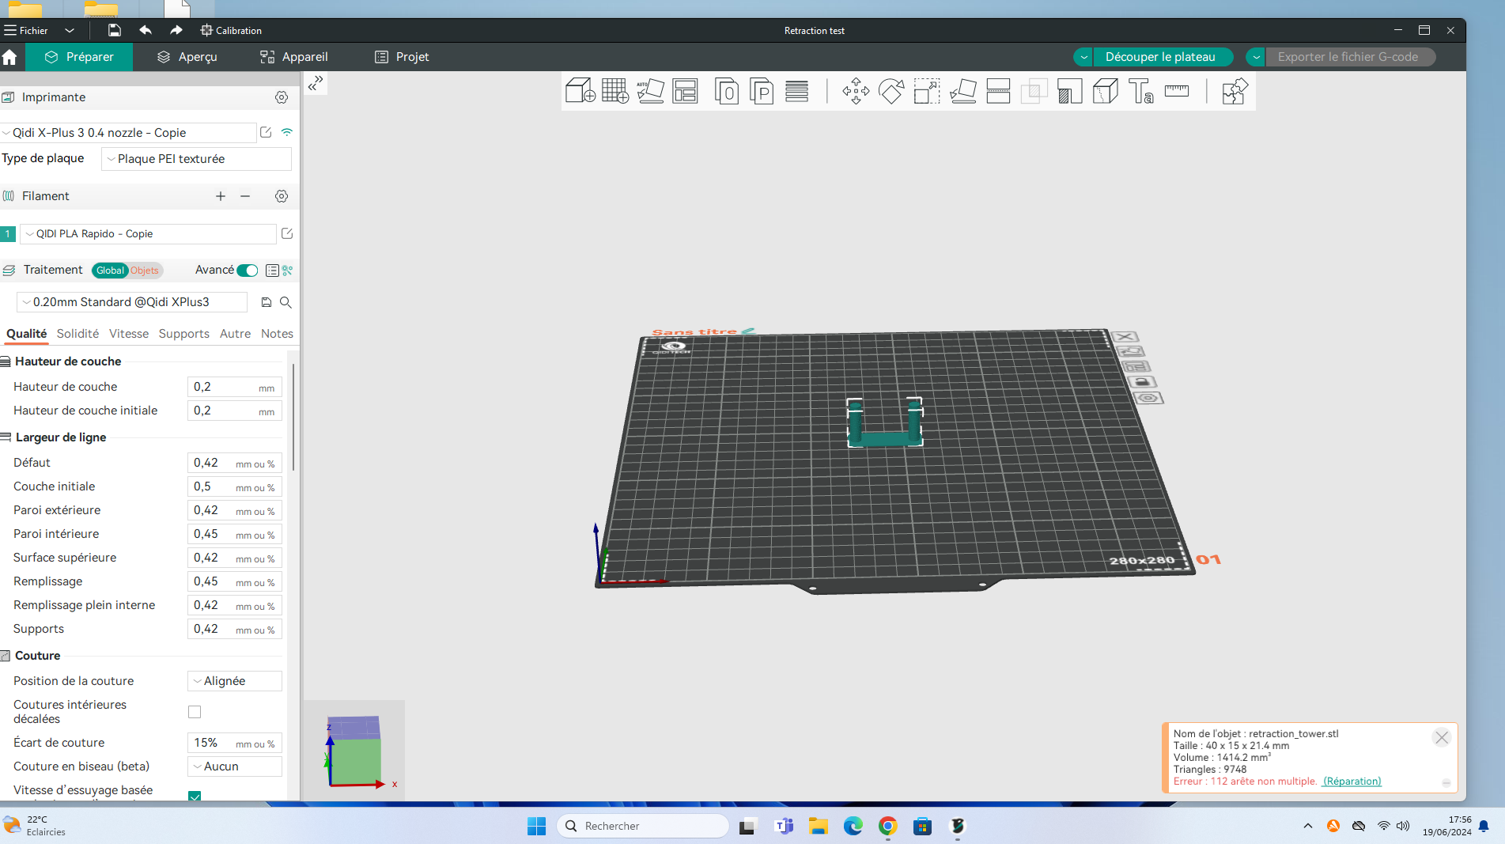The image size is (1505, 844).
Task: Open the QIDI PLA Rapido filament dropdown
Action: tap(148, 234)
